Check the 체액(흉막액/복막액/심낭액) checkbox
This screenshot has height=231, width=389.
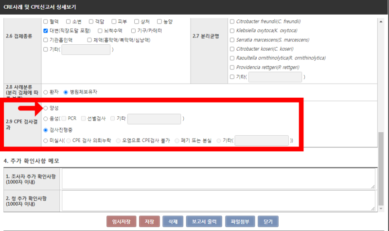point(89,40)
